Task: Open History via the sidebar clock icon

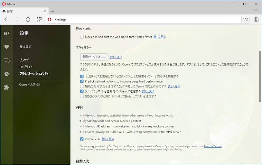Action: [6, 74]
